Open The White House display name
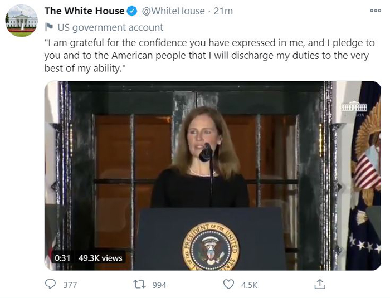The height and width of the screenshot is (298, 390). pos(85,11)
